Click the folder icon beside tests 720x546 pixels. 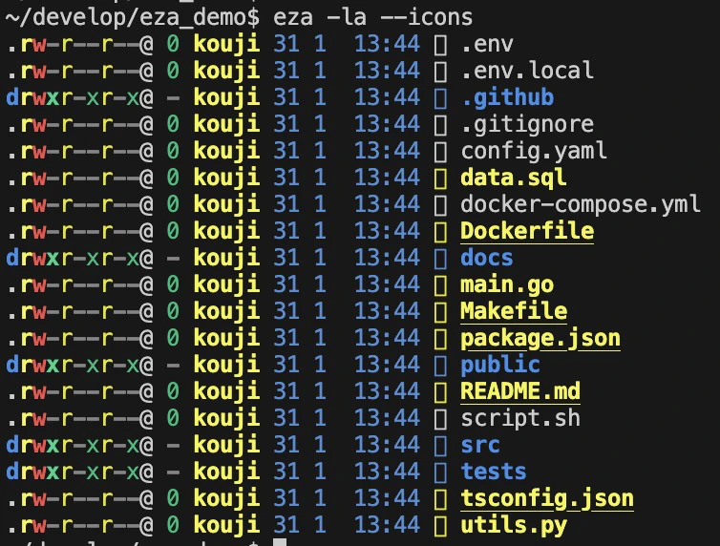pos(440,472)
